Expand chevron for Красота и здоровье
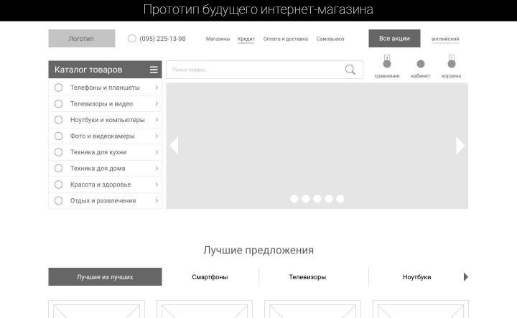517x318 pixels. click(157, 184)
